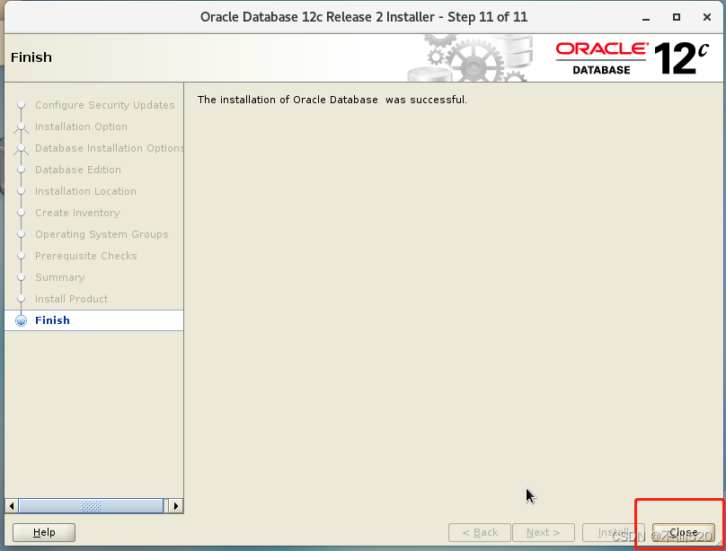The width and height of the screenshot is (726, 551).
Task: Select the Installation Location step
Action: point(85,191)
